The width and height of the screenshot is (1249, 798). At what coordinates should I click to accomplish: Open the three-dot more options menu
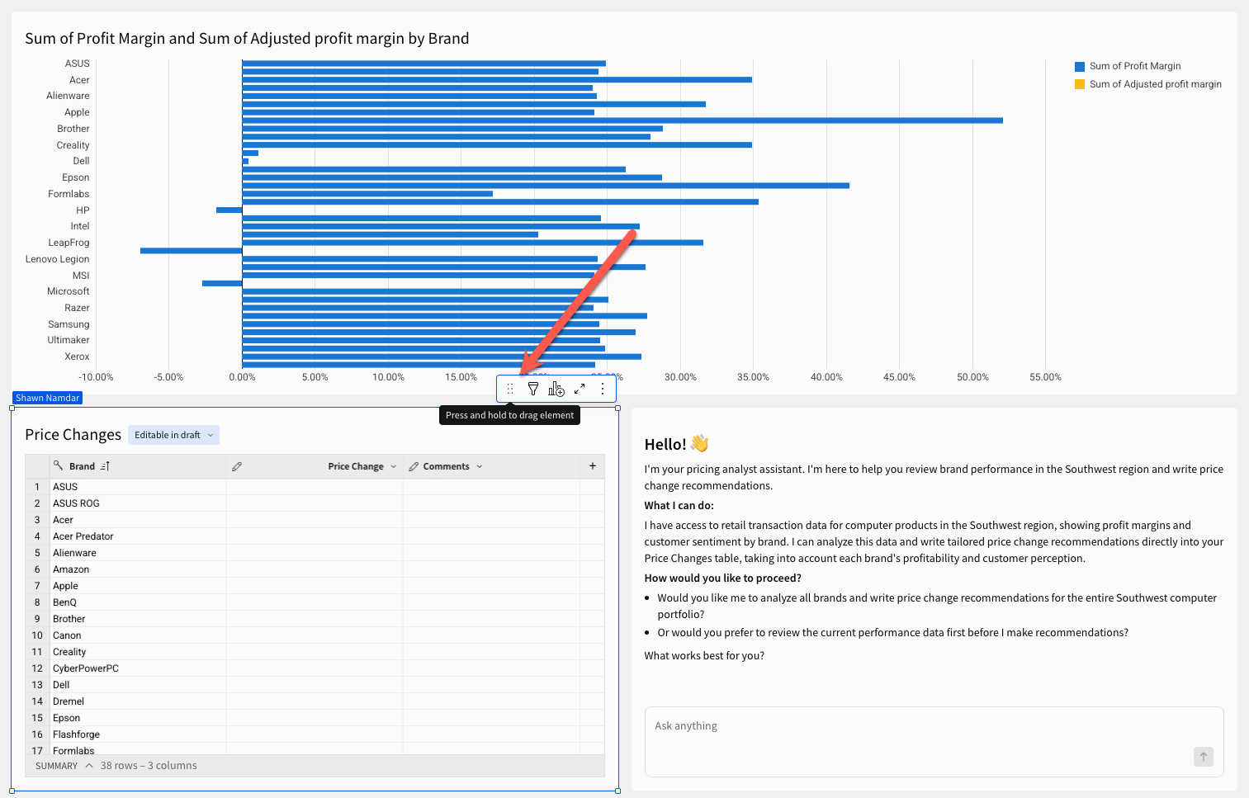coord(603,389)
